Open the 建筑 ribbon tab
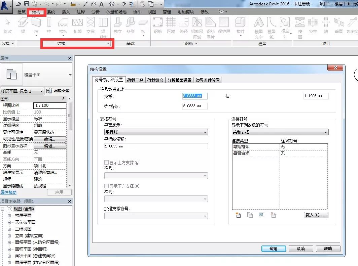 tap(22, 12)
